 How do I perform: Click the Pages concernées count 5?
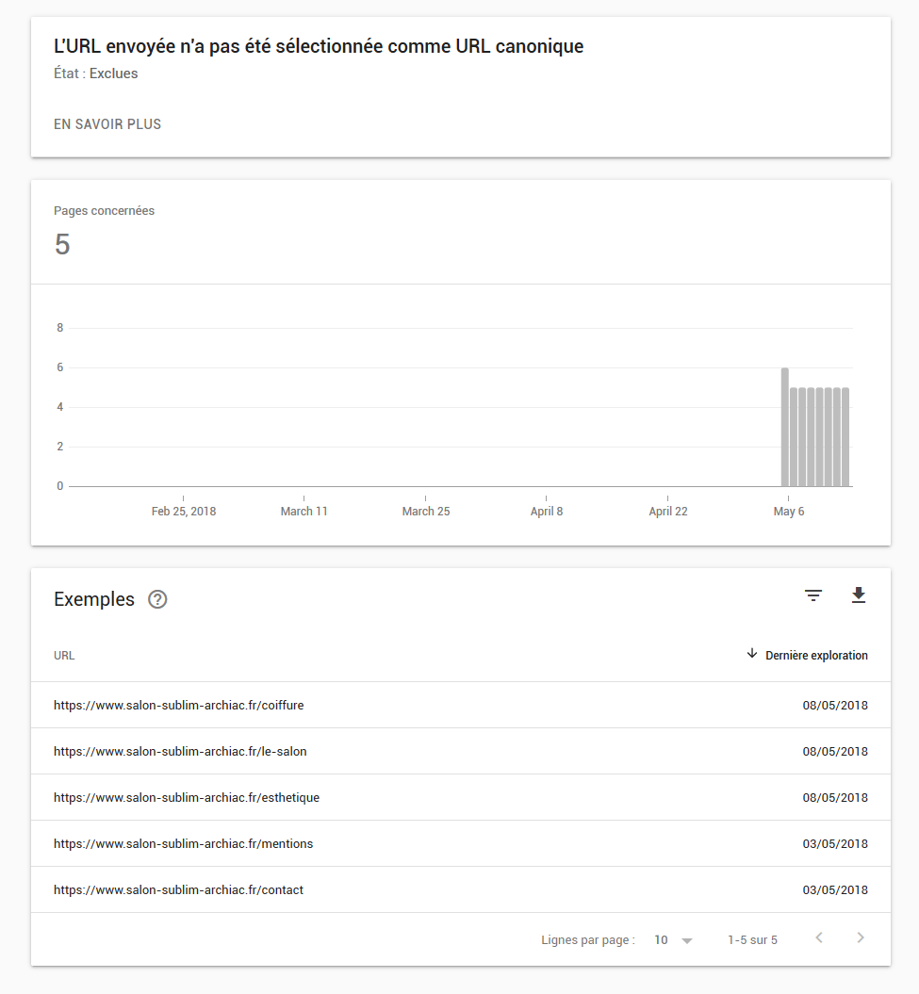coord(62,245)
